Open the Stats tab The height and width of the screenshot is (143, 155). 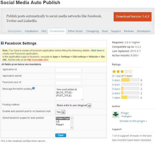click(105, 31)
